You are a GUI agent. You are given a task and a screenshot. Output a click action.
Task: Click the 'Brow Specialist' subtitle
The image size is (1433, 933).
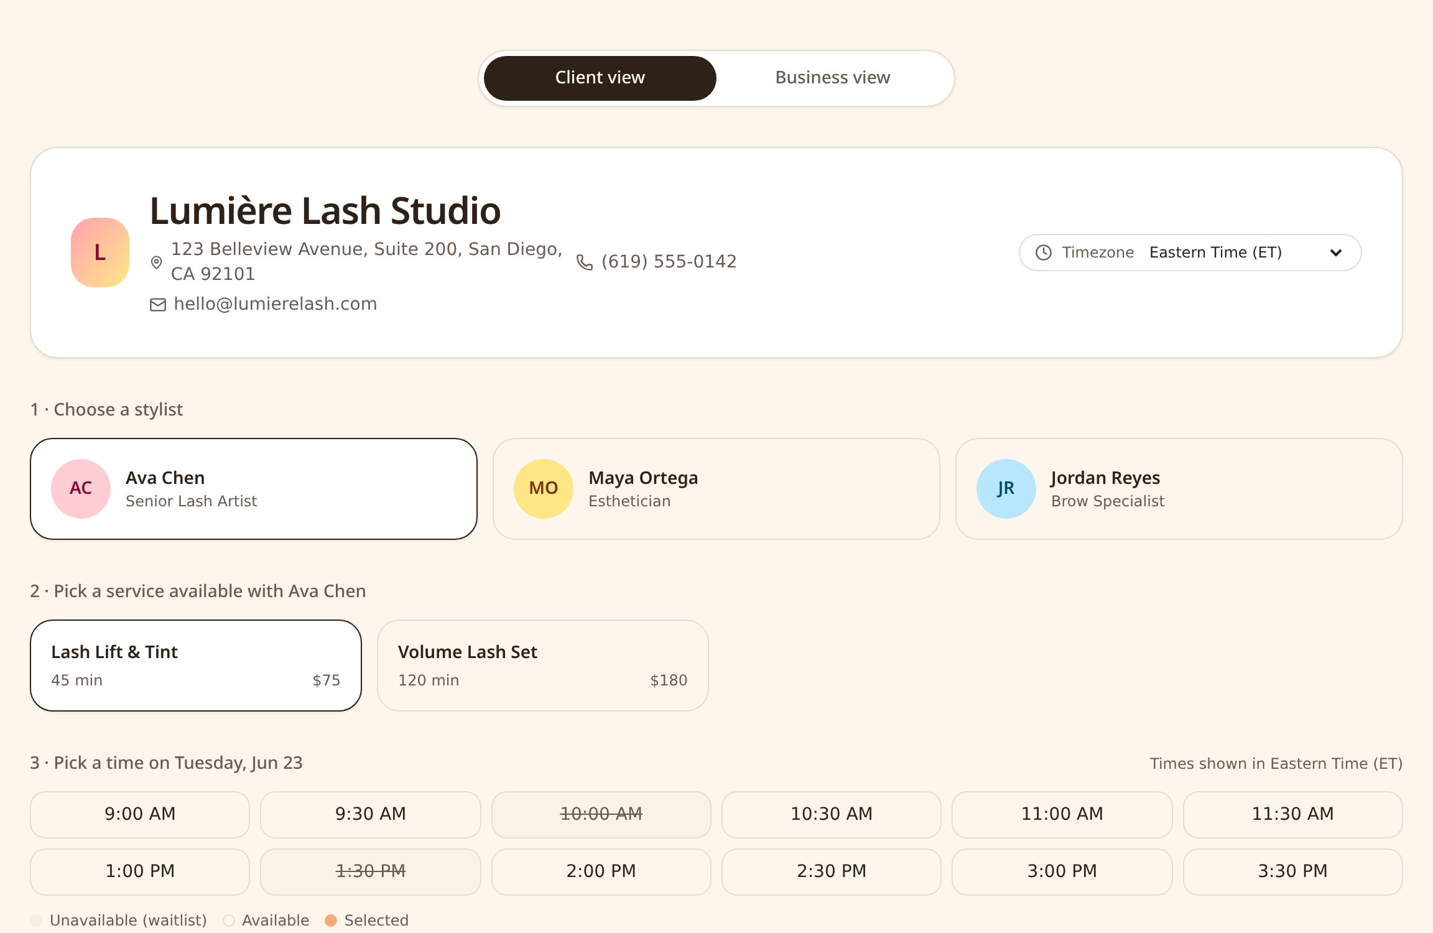pos(1108,501)
